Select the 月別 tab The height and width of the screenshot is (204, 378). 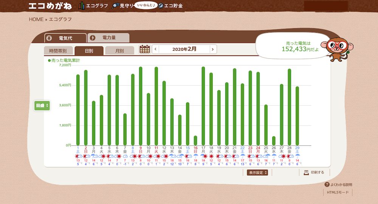[119, 51]
